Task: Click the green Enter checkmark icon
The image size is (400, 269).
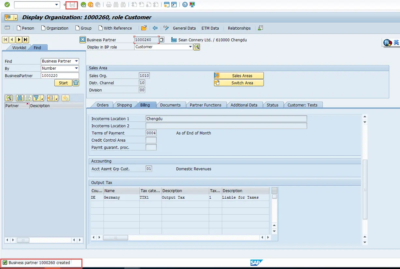Action: 7,5
